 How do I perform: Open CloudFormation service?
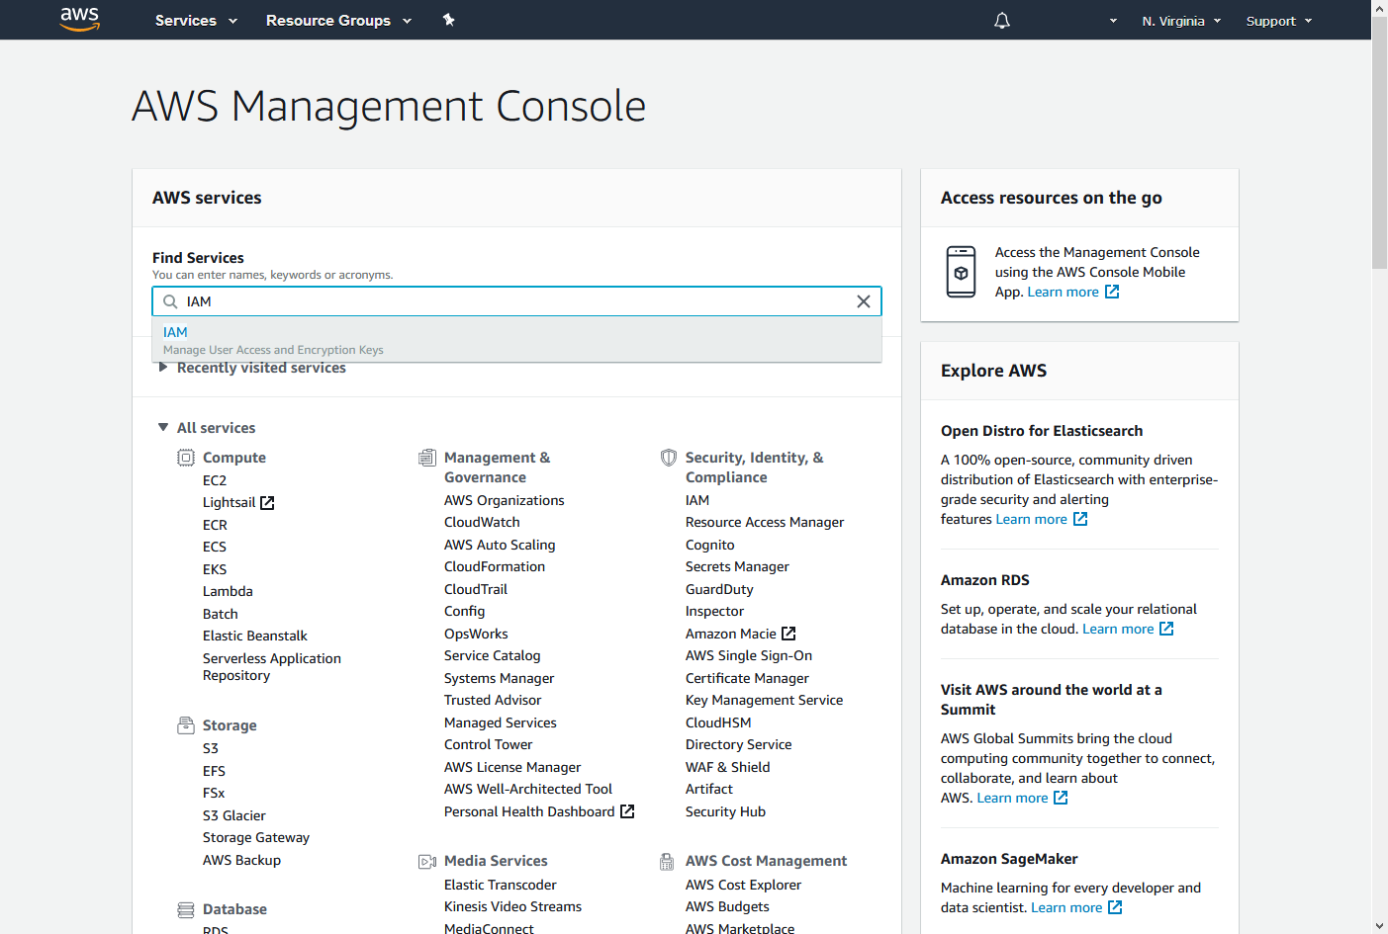coord(495,566)
